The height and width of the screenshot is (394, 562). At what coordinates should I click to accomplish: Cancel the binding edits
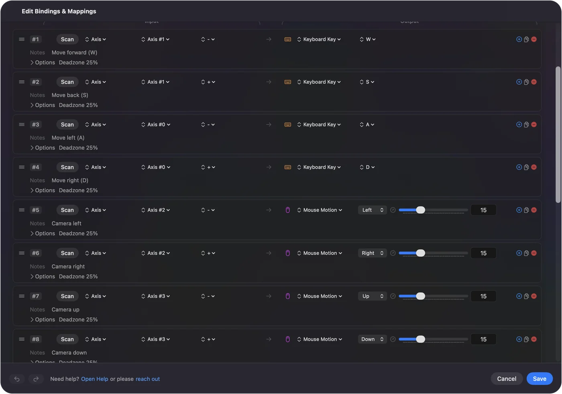tap(507, 379)
